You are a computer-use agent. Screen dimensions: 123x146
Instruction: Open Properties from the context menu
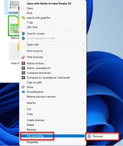pos(53,142)
